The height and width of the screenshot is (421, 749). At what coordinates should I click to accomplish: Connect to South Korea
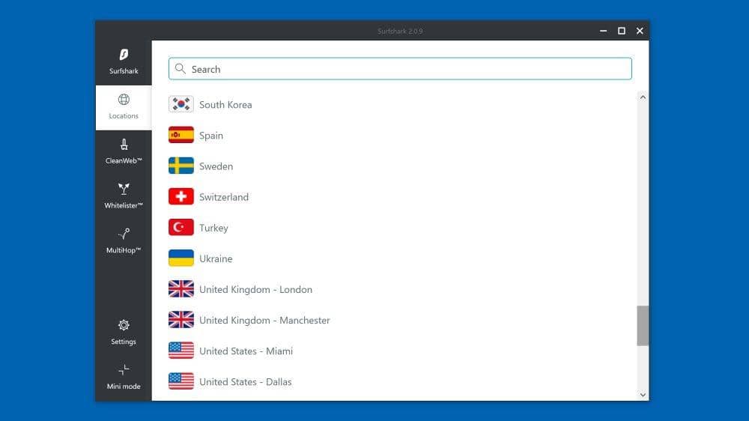[225, 105]
